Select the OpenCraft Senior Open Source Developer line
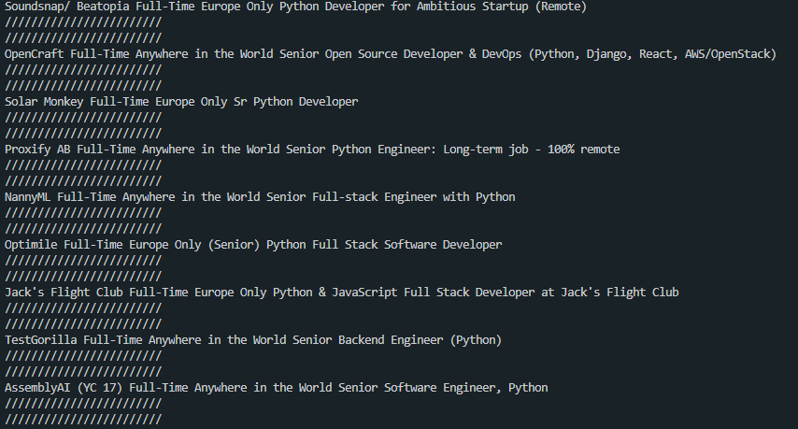Screen dimensions: 798x429 coord(391,54)
